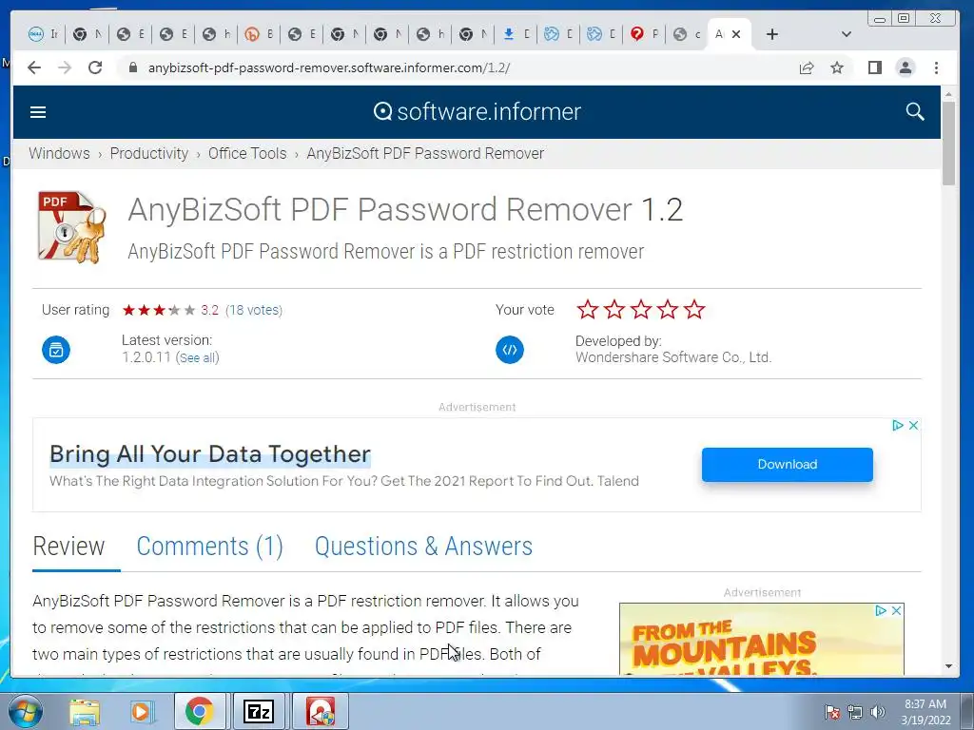Click the PDF Password Remover taskbar icon
Screen dimensions: 974x730
click(x=321, y=711)
